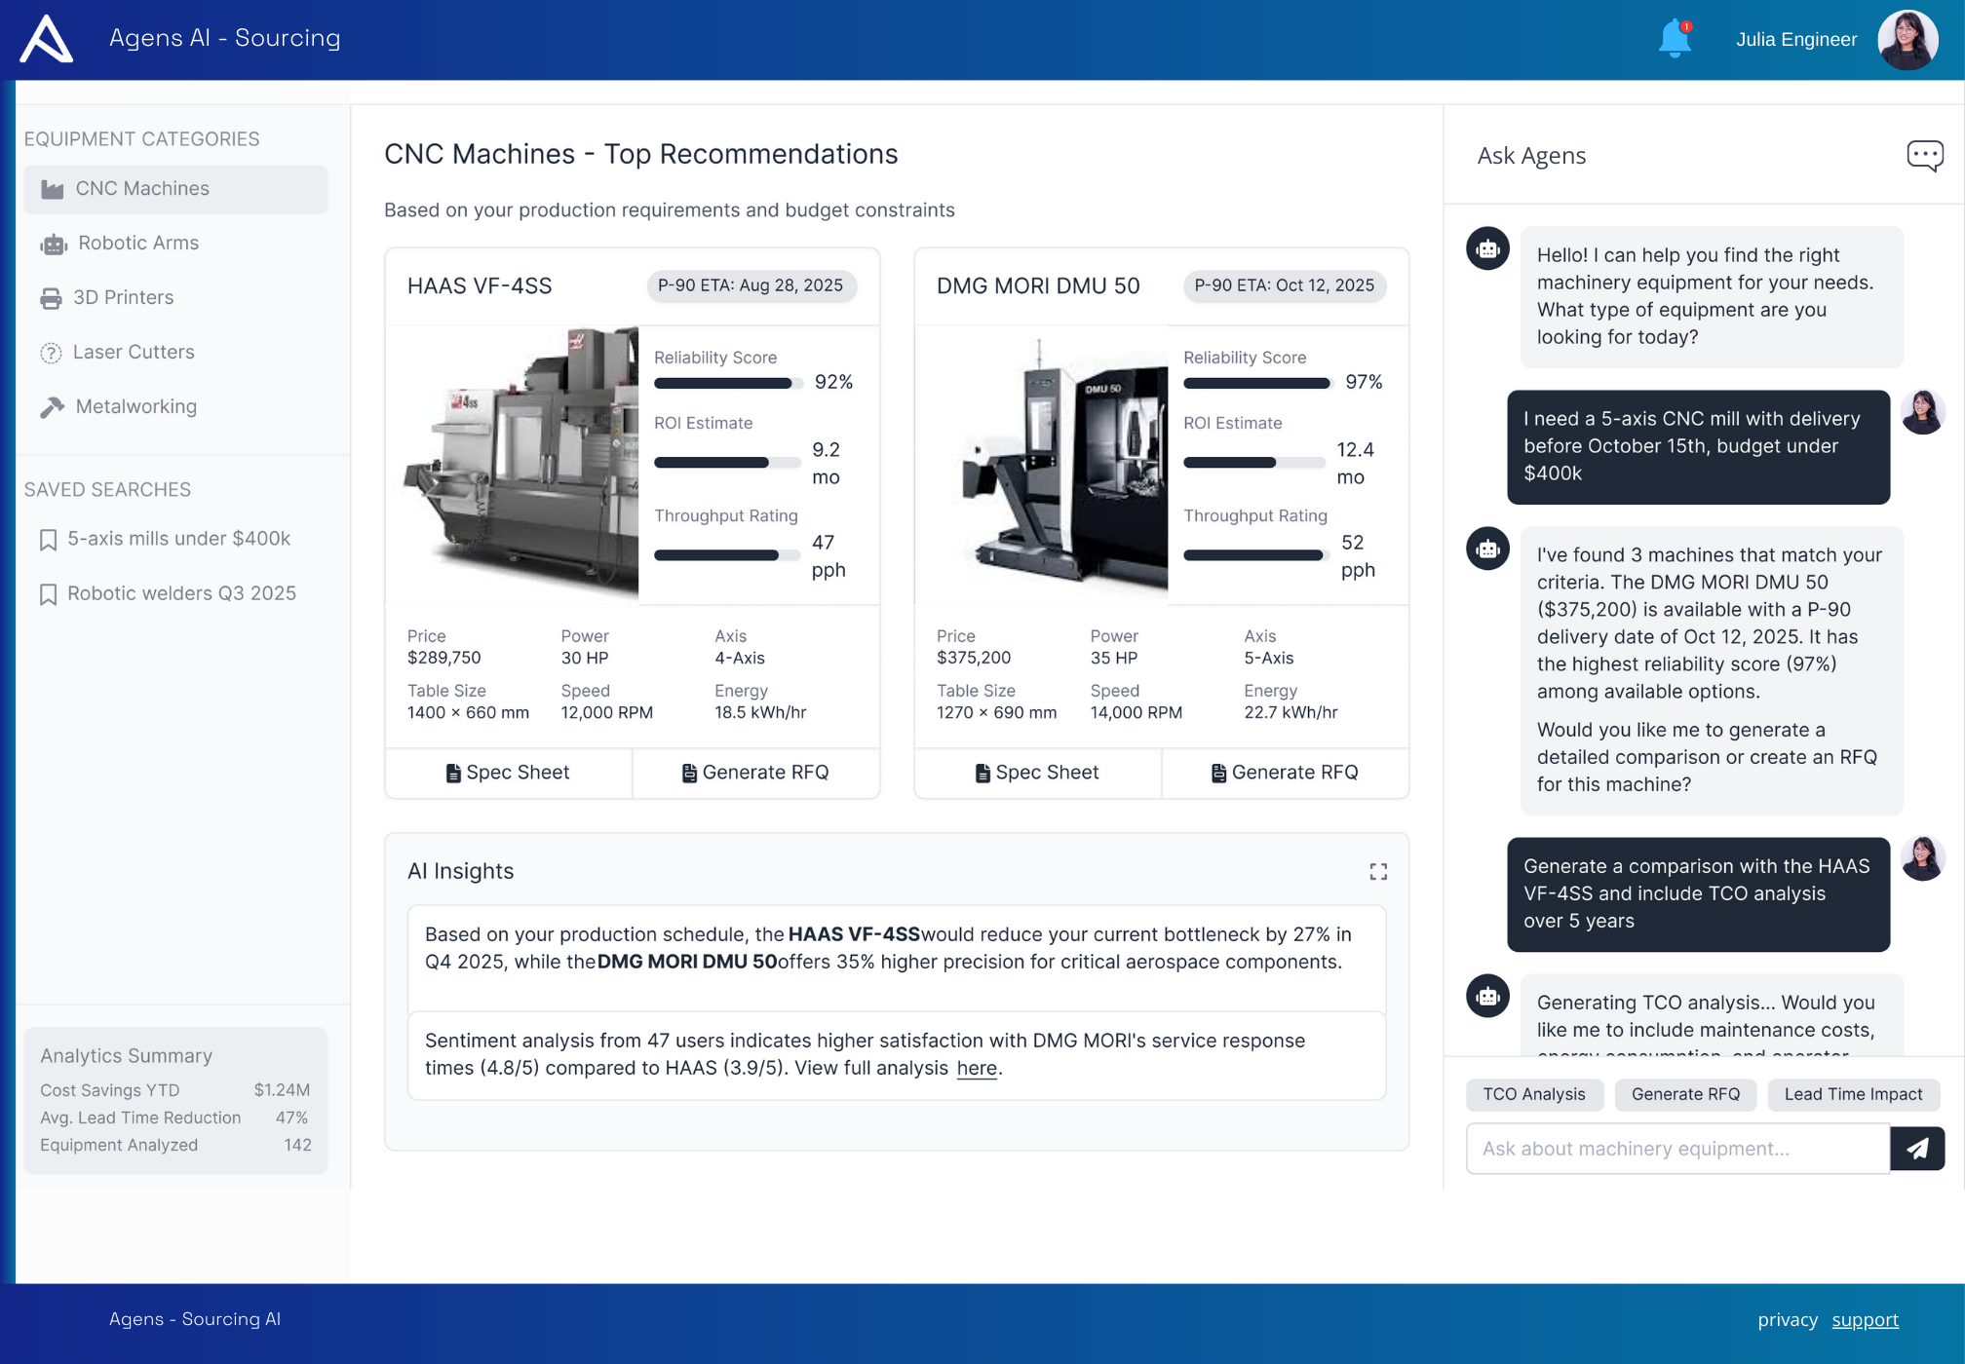Image resolution: width=1965 pixels, height=1364 pixels.
Task: Open Spec Sheet for DMG MORI DMU 50
Action: pos(1037,773)
